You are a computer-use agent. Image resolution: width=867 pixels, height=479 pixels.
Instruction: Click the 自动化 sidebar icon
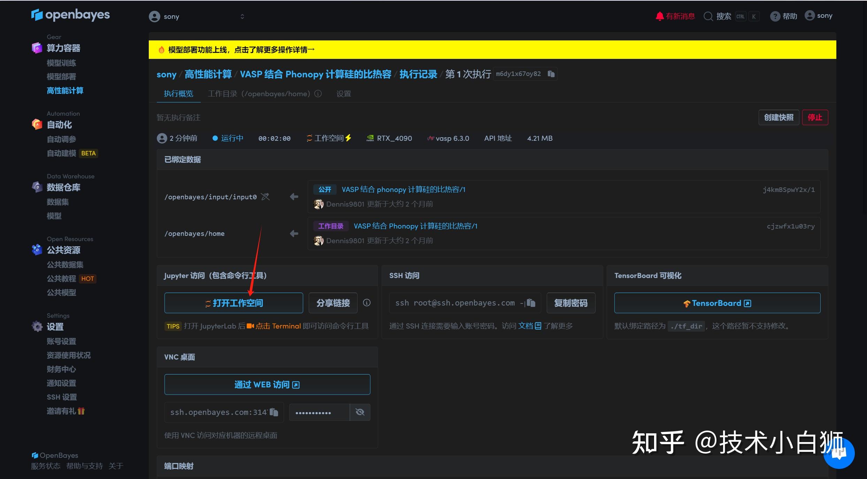pyautogui.click(x=37, y=125)
